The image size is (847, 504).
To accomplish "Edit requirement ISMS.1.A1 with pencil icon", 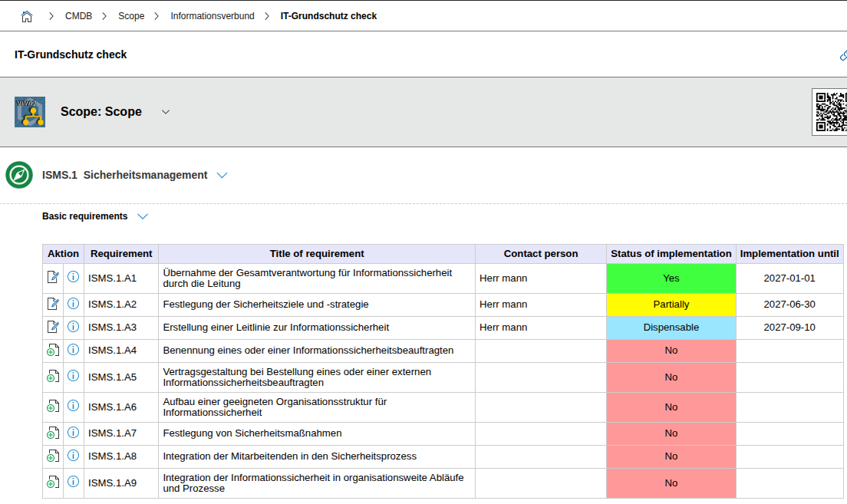I will [x=53, y=278].
